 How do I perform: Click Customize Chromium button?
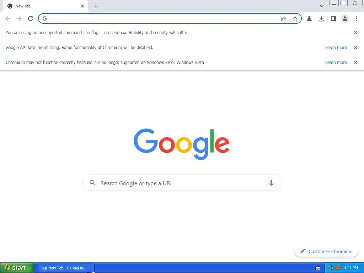[326, 251]
